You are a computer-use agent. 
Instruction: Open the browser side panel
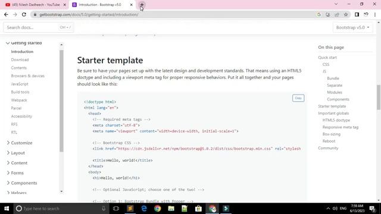click(357, 14)
